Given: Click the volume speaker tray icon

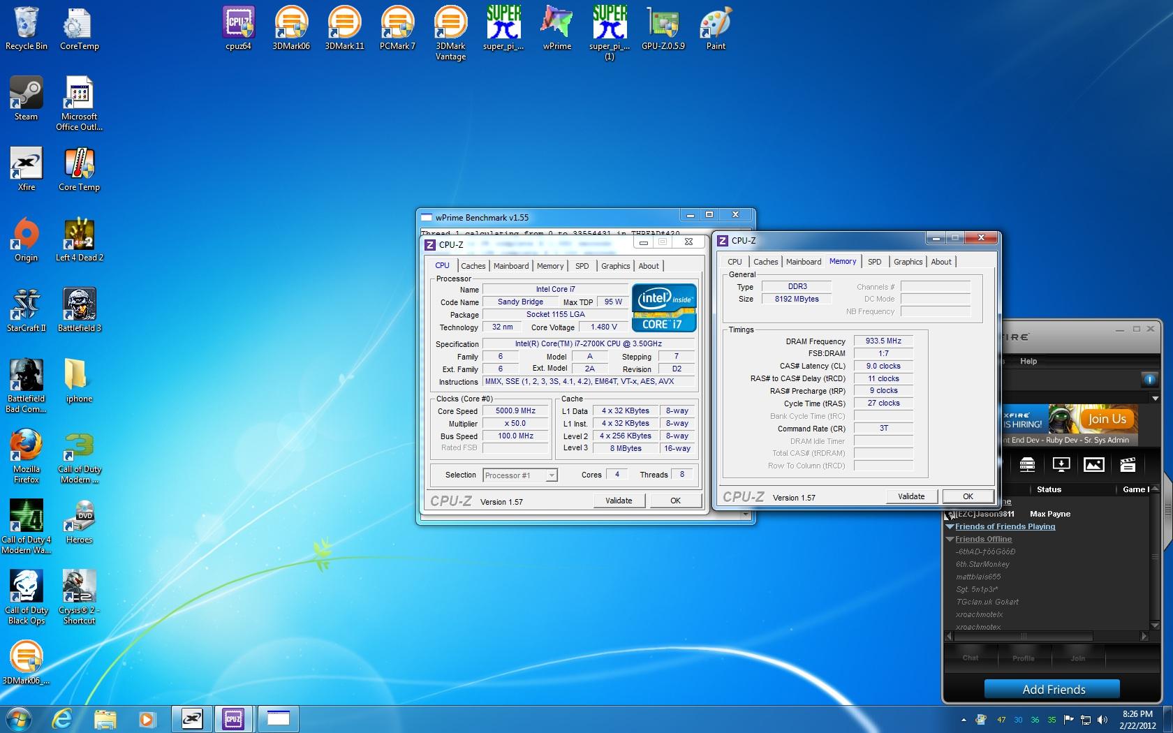Looking at the screenshot, I should tap(1102, 719).
